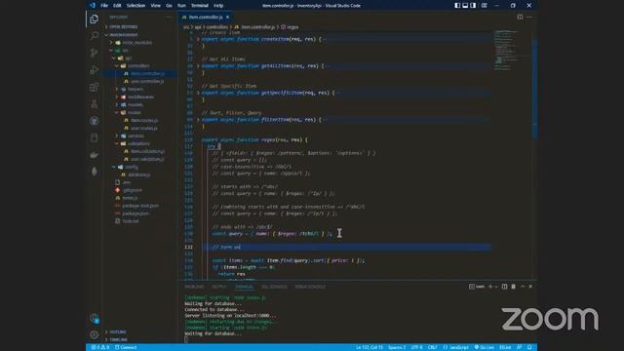Collapse the routes folder
Screen dimensions: 624x351
click(135, 113)
